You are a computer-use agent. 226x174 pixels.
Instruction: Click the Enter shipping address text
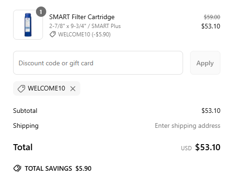tap(188, 125)
